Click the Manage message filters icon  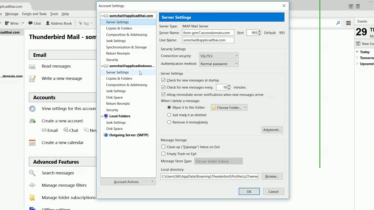tap(32, 185)
